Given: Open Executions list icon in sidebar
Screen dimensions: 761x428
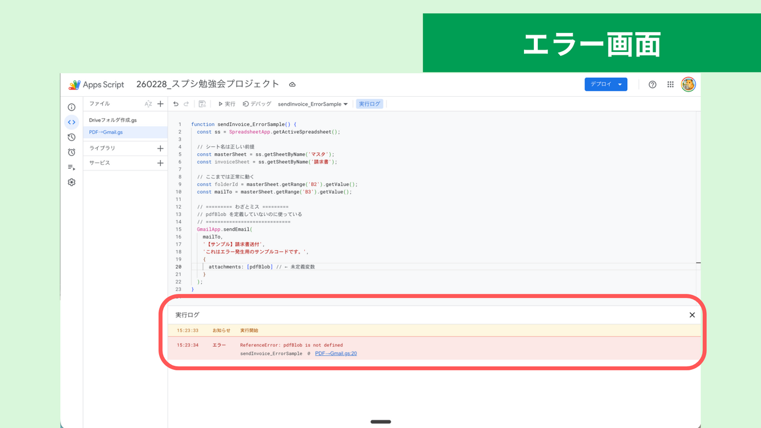Looking at the screenshot, I should [71, 167].
